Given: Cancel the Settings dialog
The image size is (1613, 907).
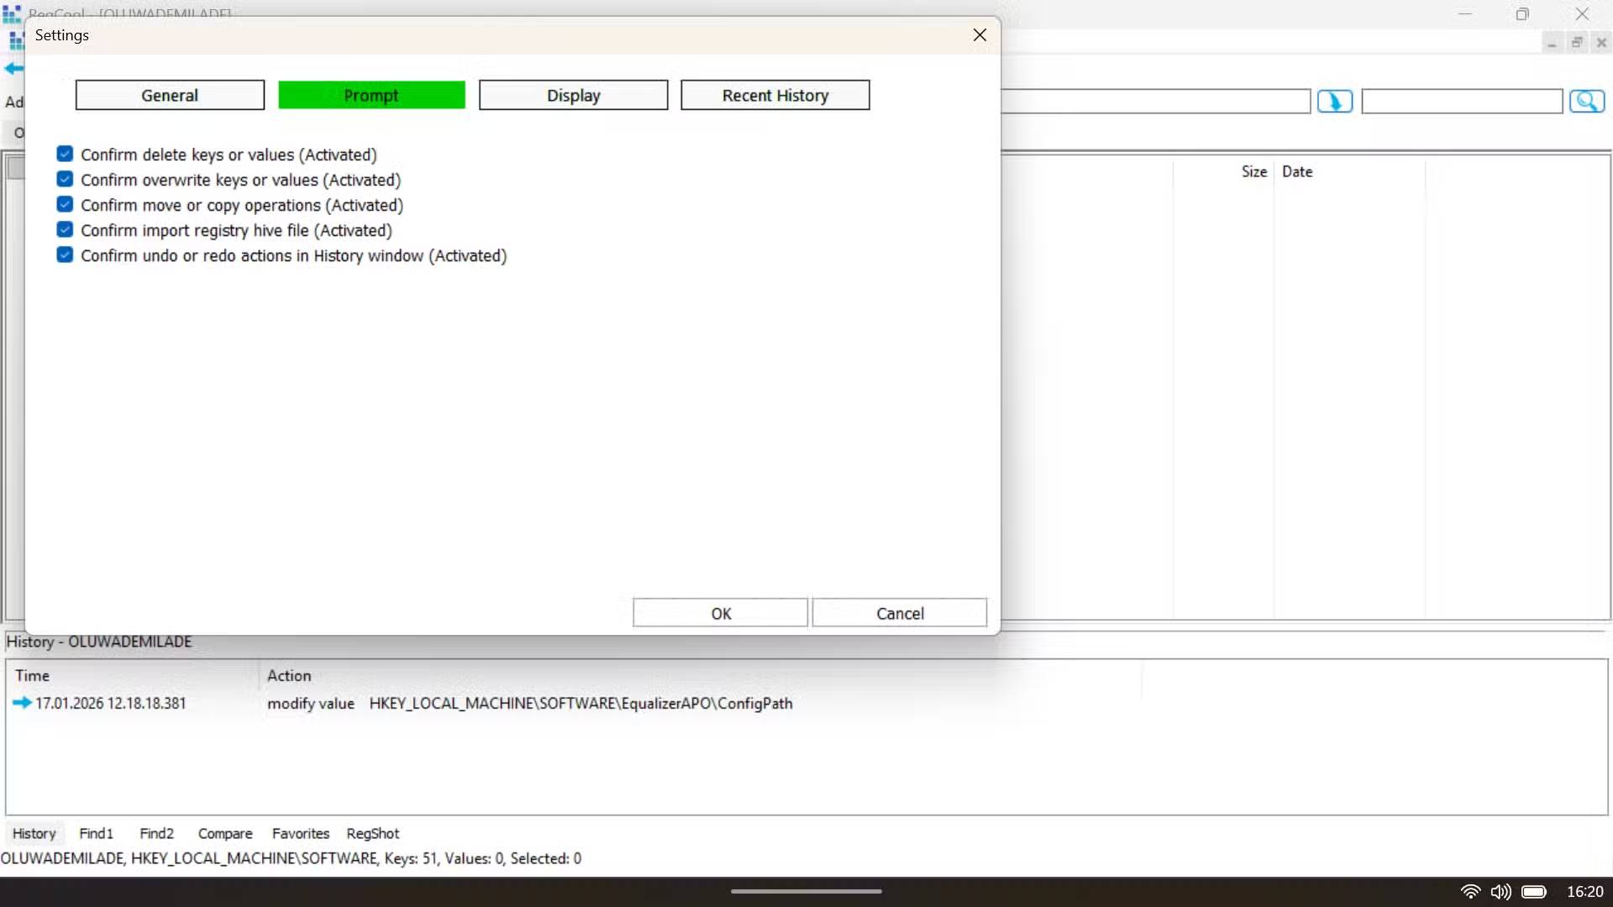Looking at the screenshot, I should [x=899, y=612].
